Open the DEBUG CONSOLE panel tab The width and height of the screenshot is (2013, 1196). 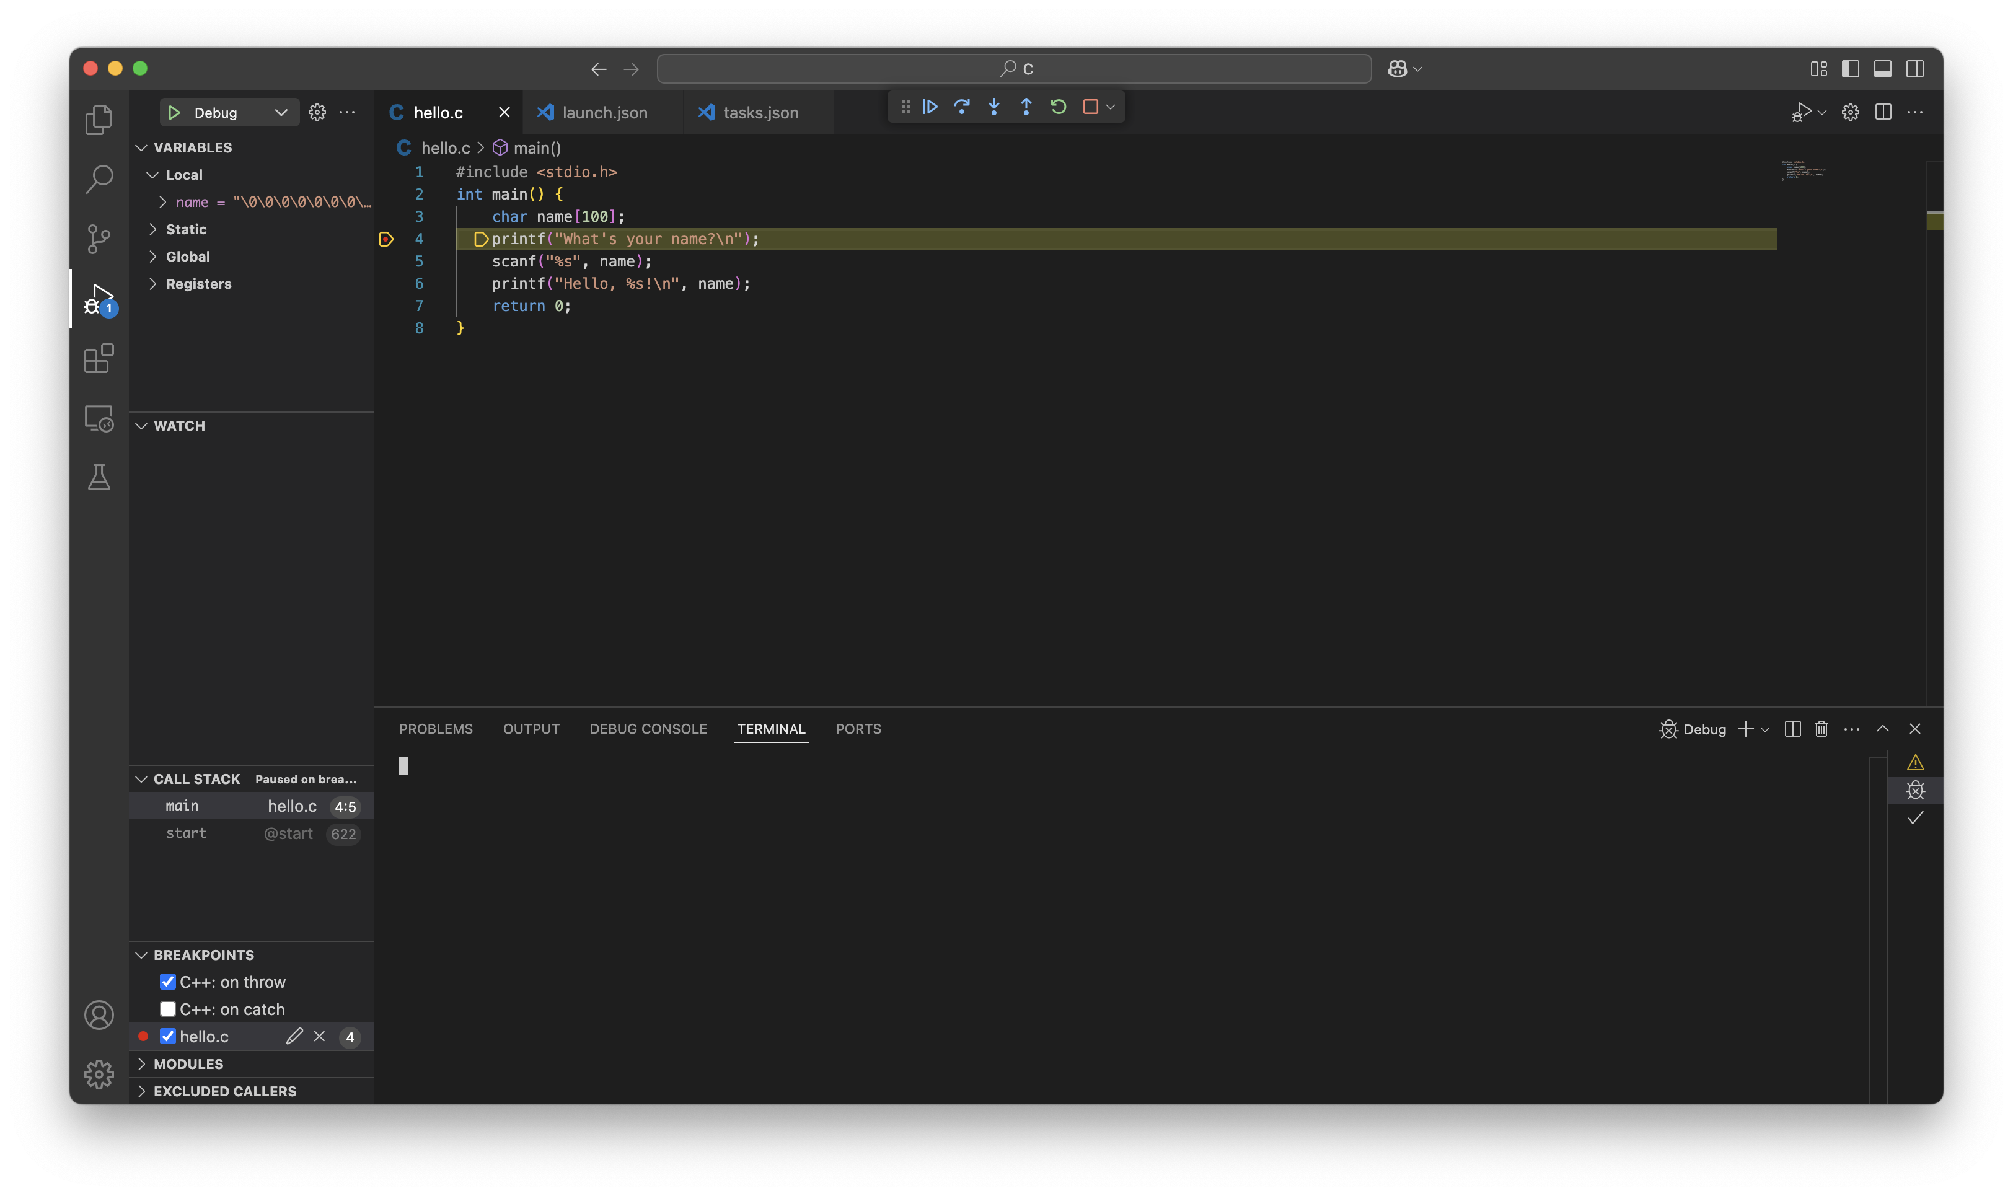tap(648, 729)
